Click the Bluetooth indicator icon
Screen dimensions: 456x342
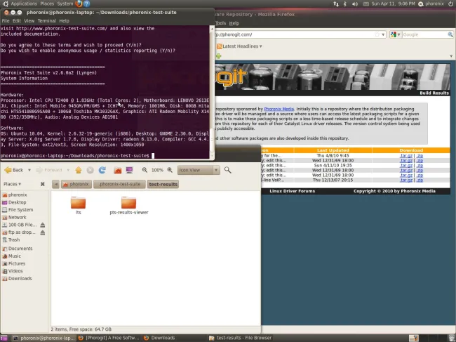click(345, 4)
